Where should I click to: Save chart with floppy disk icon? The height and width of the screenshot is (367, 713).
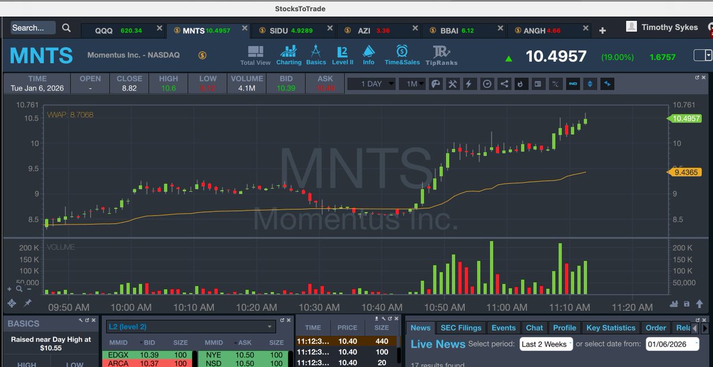[x=686, y=303]
